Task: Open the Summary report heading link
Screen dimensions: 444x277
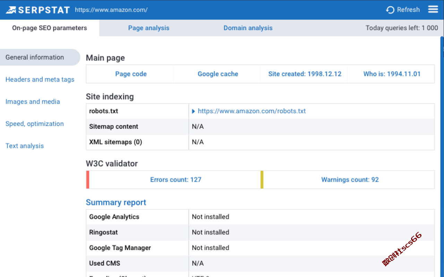Action: 116,203
